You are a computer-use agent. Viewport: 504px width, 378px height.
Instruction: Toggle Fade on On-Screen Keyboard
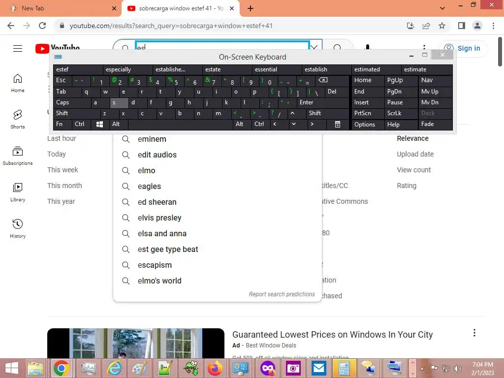(435, 124)
